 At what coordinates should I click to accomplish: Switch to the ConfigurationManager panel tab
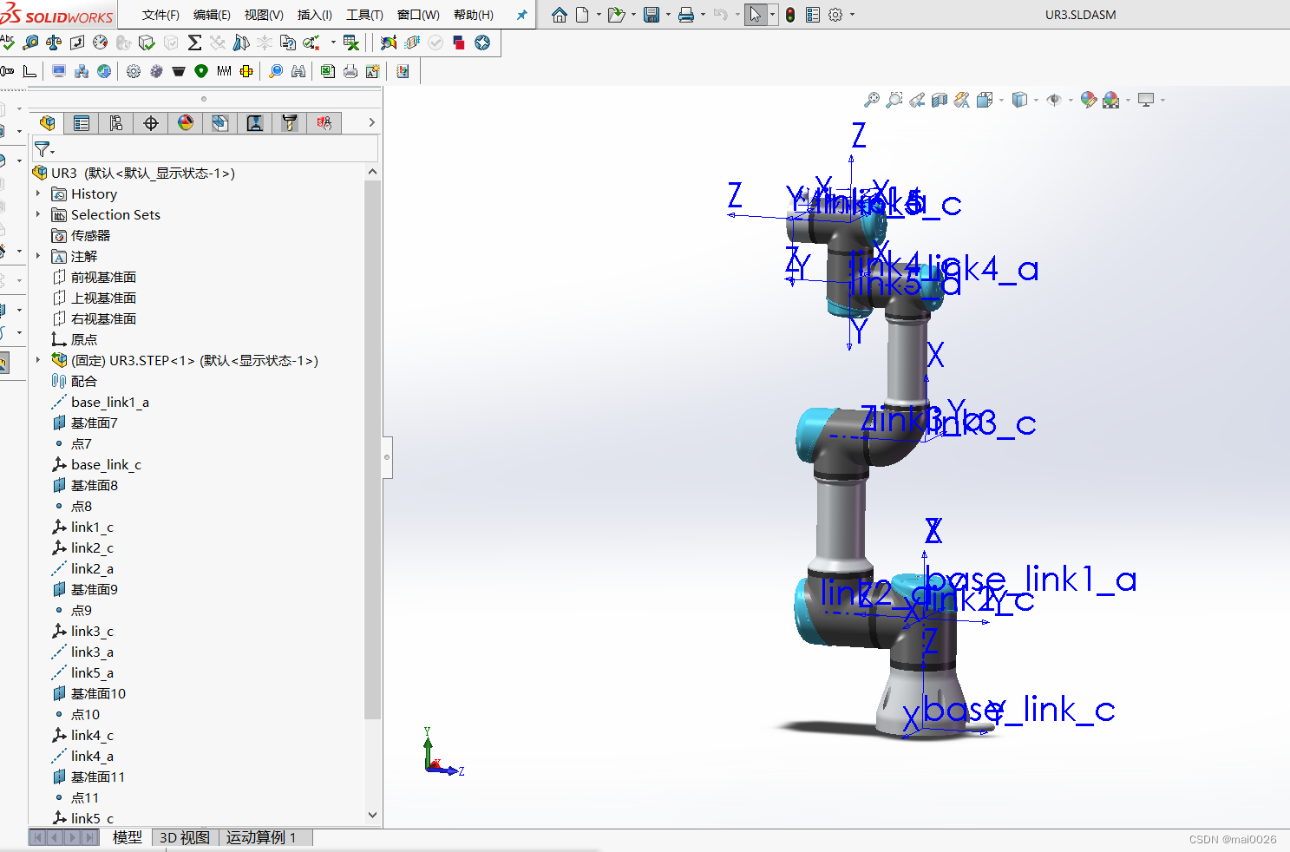click(116, 122)
